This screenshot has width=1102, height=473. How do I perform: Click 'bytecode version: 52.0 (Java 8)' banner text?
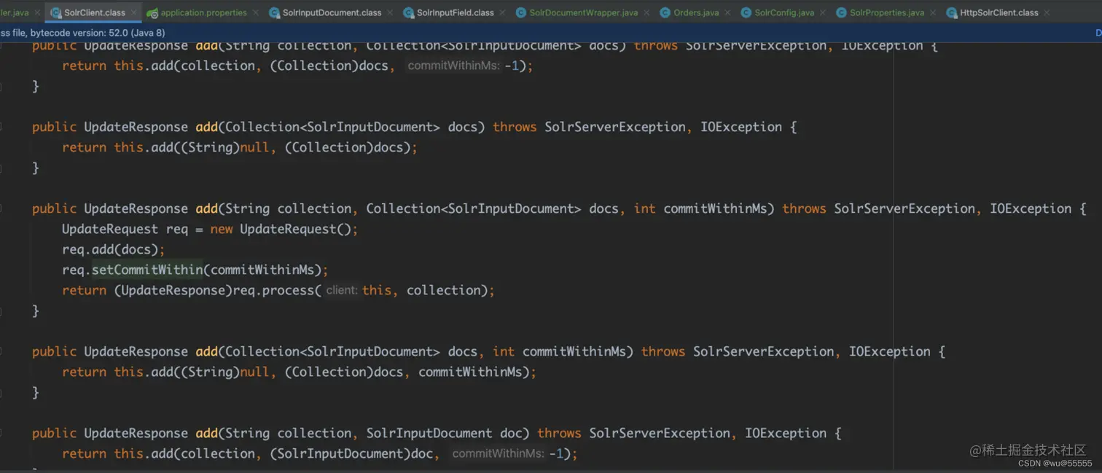point(98,33)
